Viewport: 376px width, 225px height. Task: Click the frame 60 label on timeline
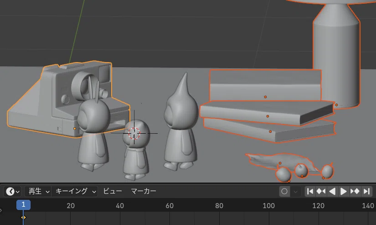coord(170,206)
